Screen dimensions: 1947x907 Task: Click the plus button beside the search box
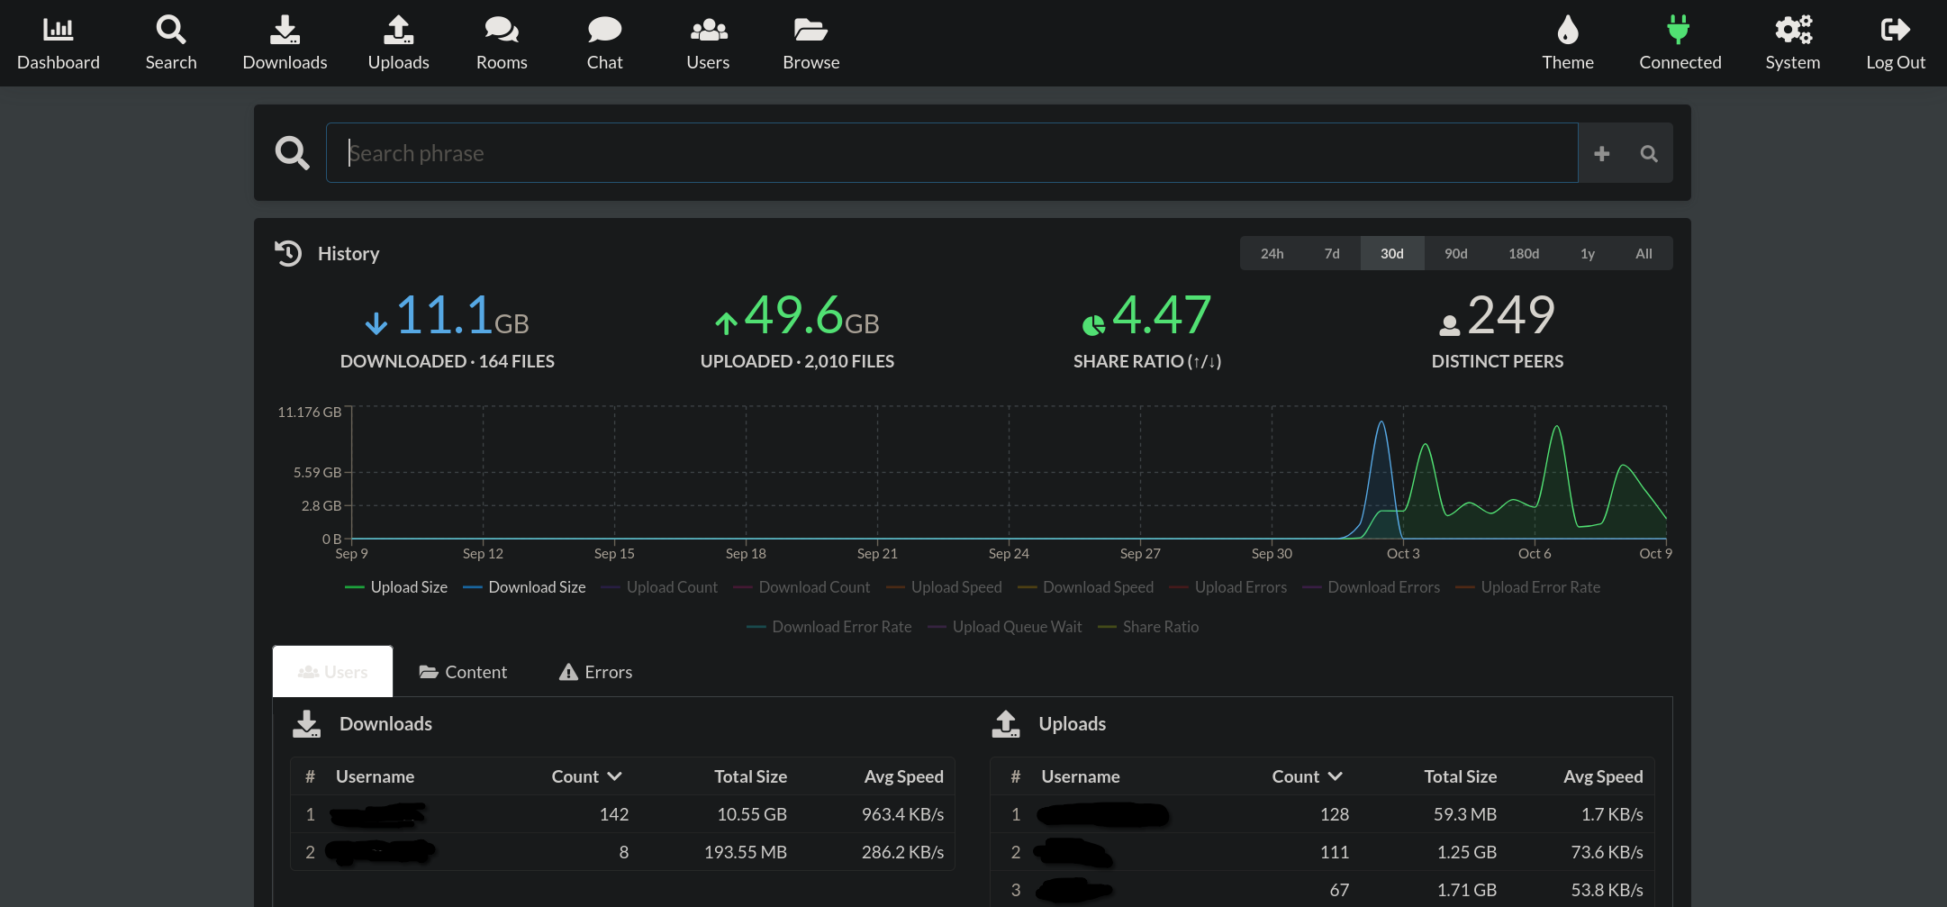(1601, 153)
